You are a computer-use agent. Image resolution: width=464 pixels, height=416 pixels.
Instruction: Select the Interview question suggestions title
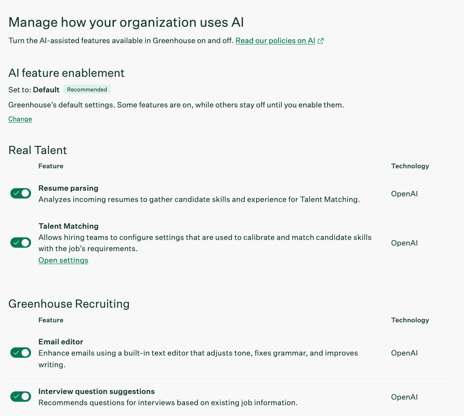pyautogui.click(x=96, y=391)
